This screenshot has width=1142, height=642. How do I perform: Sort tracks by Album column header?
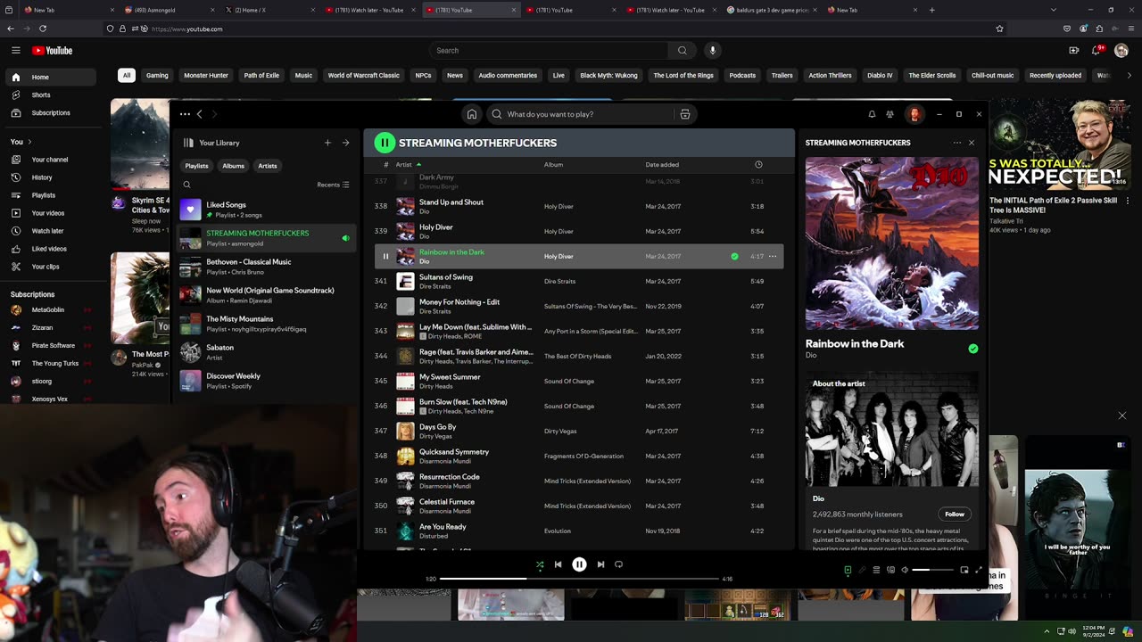[x=553, y=165]
